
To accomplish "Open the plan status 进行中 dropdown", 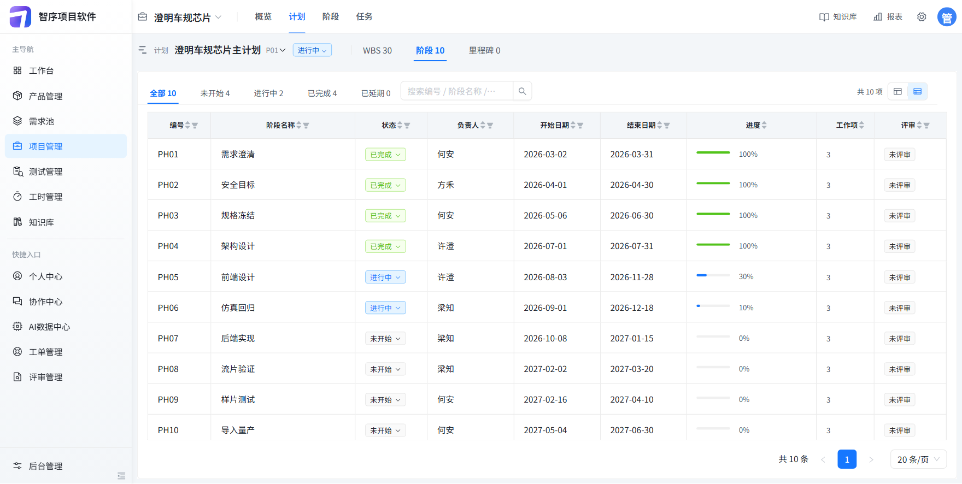I will (x=312, y=50).
